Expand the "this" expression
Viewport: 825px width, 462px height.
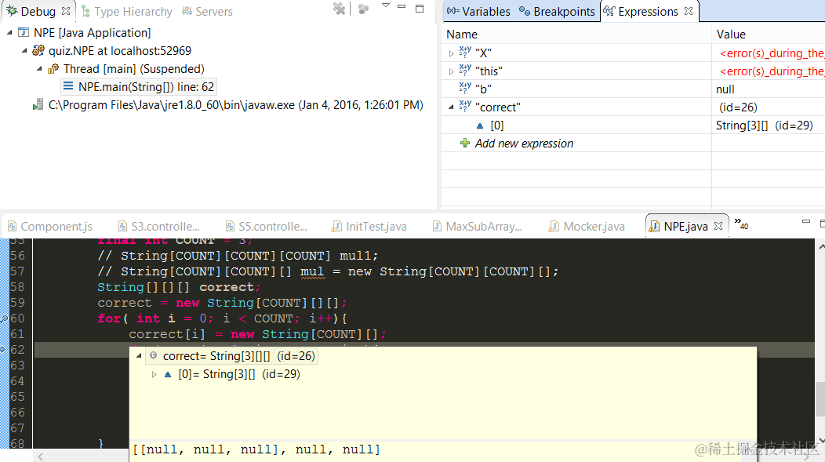[x=451, y=71]
